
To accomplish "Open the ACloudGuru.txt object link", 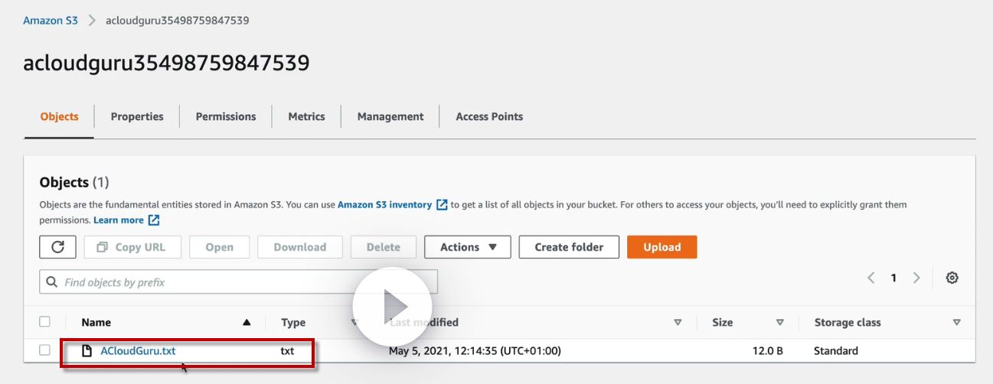I will click(x=138, y=351).
